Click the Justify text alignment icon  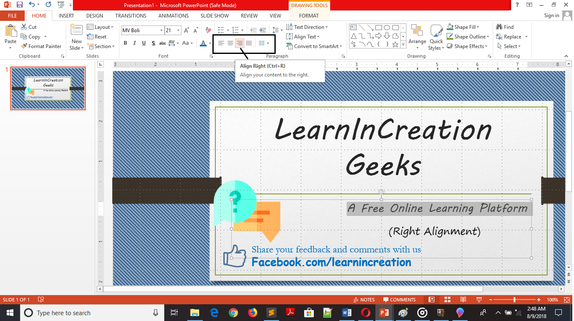[249, 43]
